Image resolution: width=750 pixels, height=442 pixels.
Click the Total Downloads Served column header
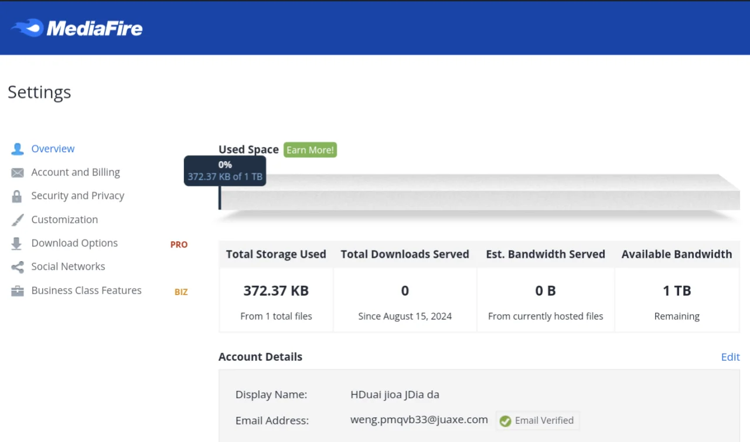(x=405, y=254)
